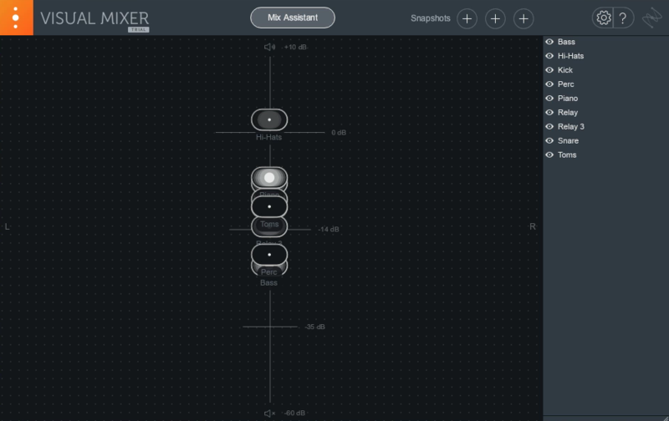Add the first snapshot slot

467,18
